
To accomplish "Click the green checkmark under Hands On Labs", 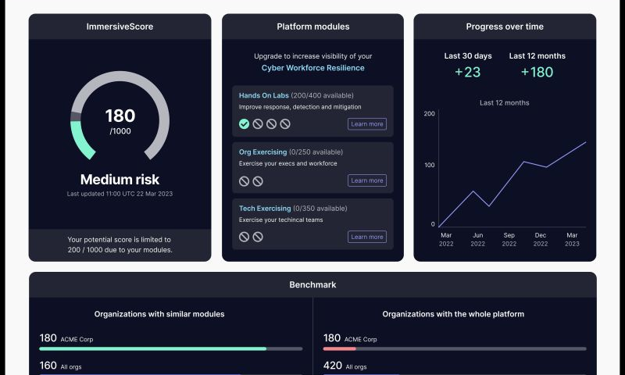I will (x=245, y=123).
